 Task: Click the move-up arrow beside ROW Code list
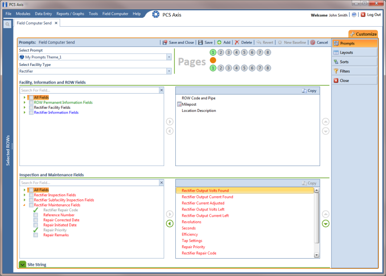(325, 122)
